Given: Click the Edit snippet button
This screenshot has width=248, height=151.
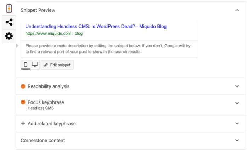Looking at the screenshot, I should (57, 65).
